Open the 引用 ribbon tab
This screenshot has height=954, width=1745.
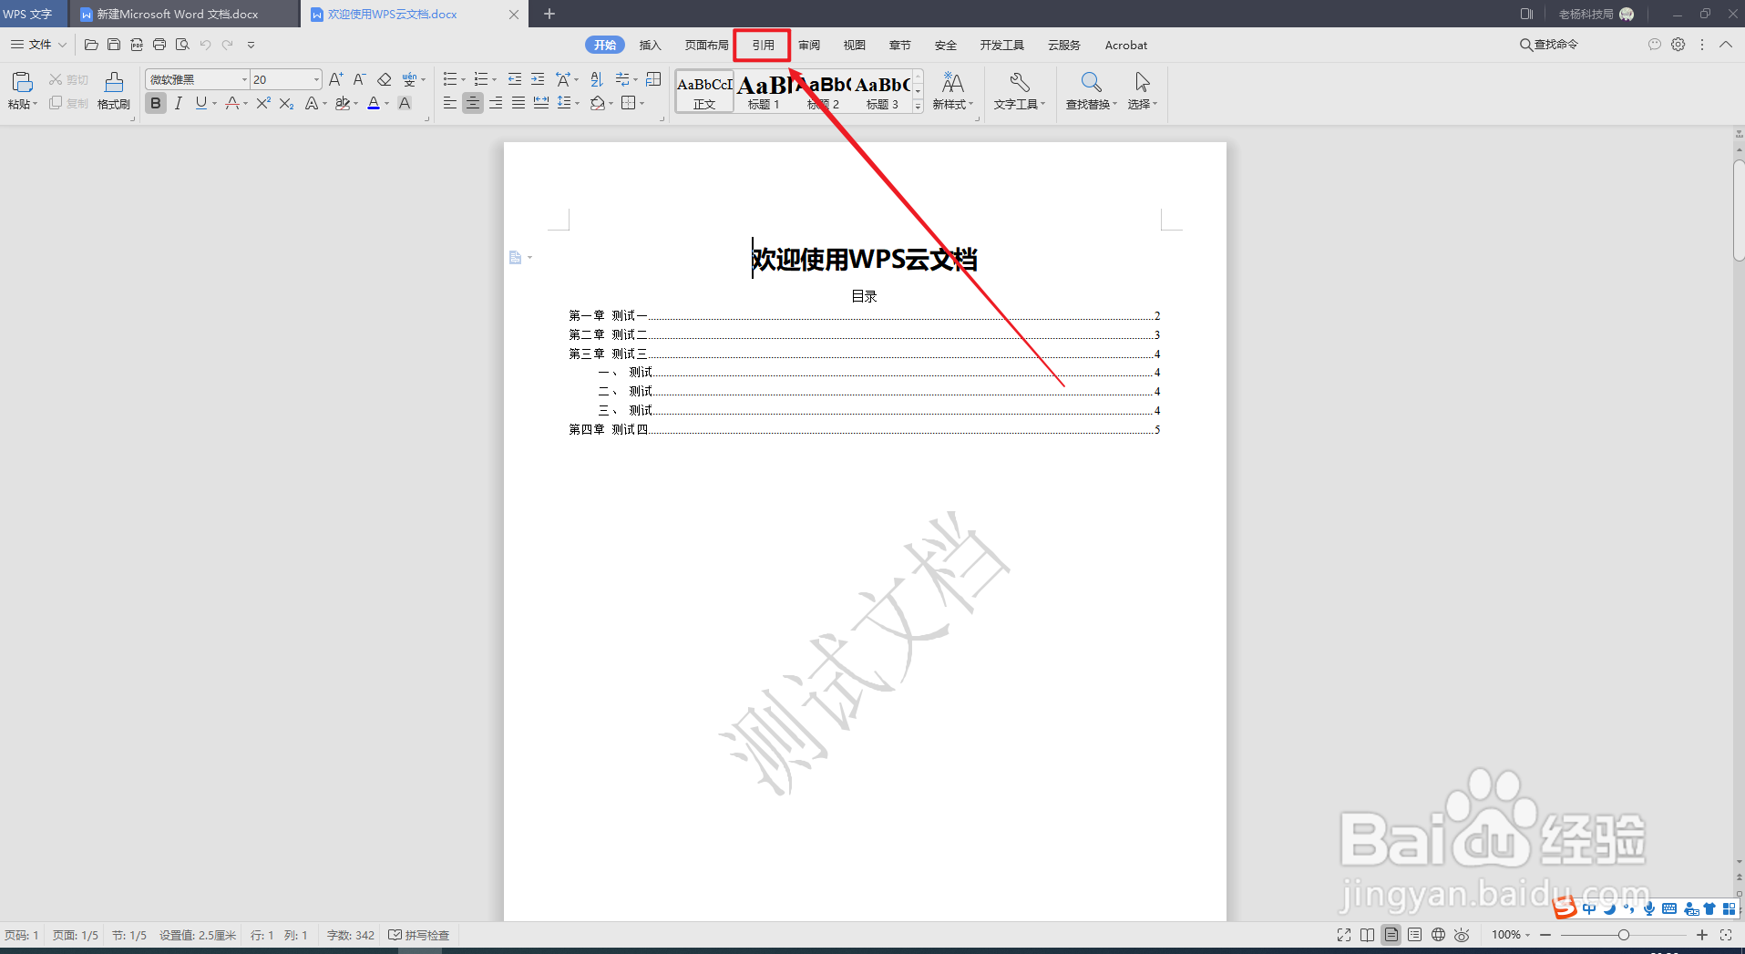click(763, 45)
